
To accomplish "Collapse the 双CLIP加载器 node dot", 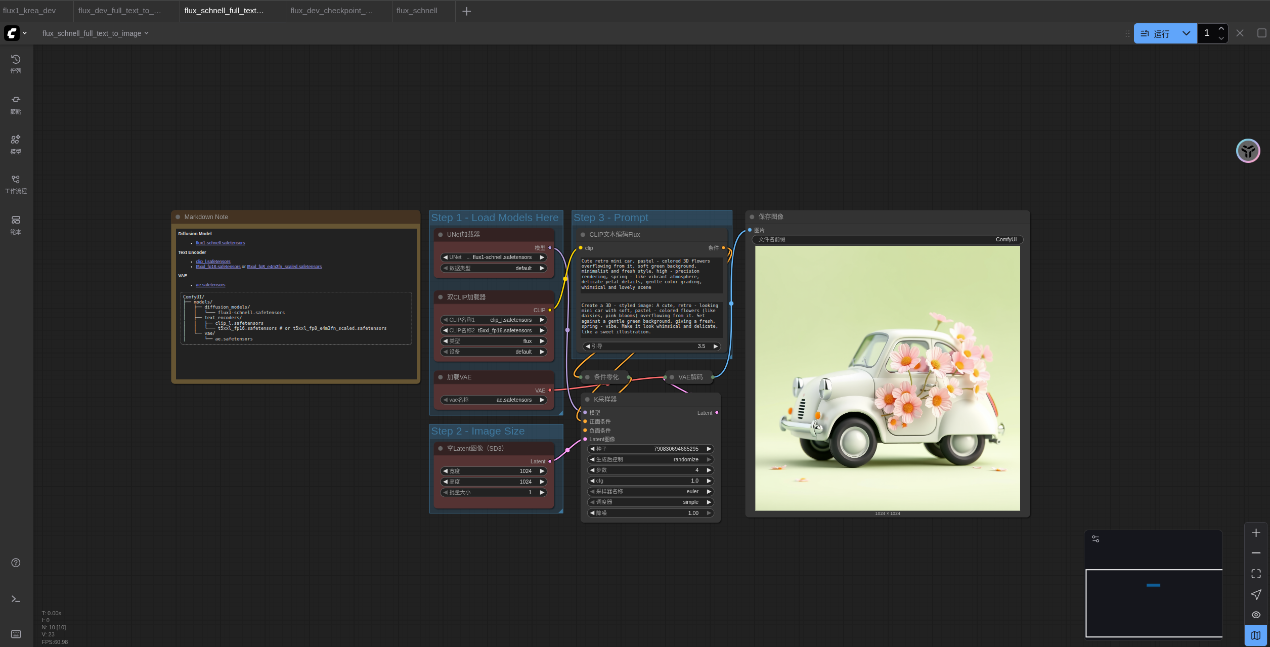I will point(441,297).
